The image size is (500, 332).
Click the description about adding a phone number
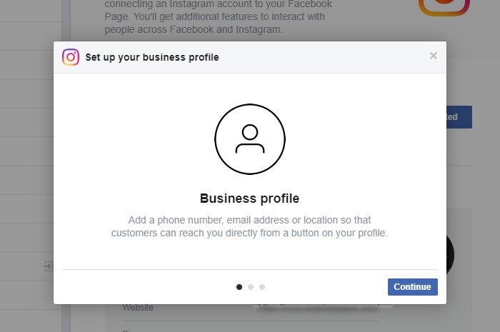tap(249, 226)
